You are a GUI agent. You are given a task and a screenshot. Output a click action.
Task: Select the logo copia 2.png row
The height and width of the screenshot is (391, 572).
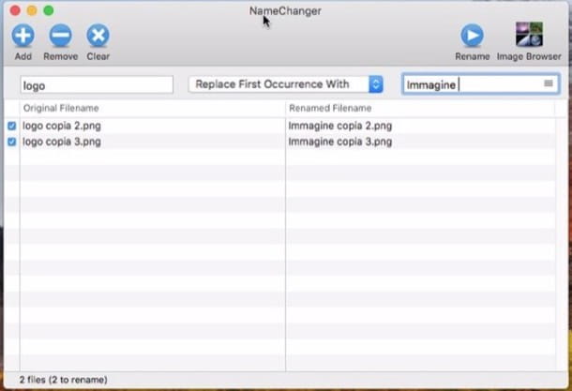[62, 126]
